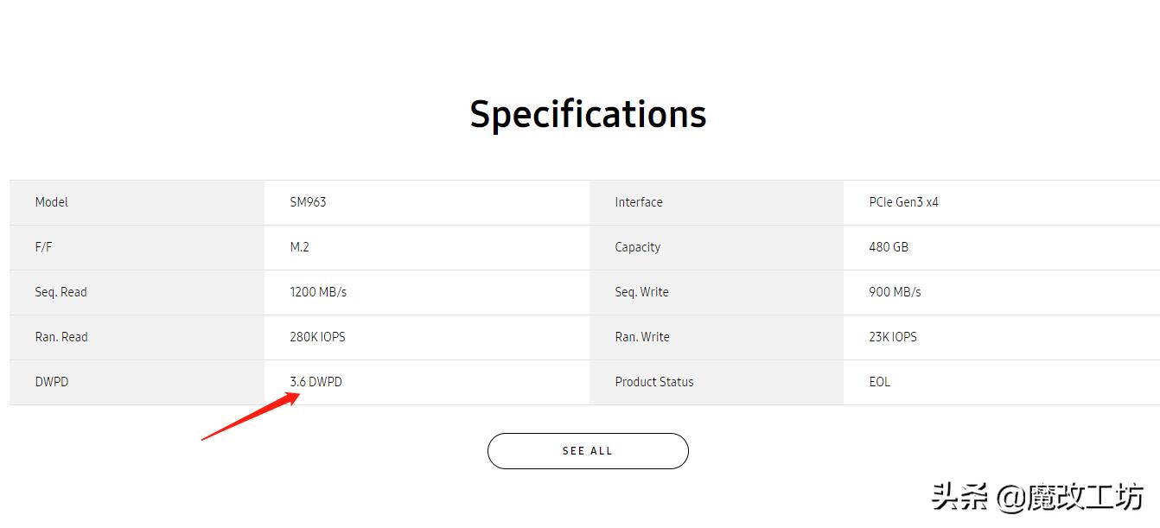The height and width of the screenshot is (528, 1160).
Task: Click the Ran. Read label
Action: (x=61, y=337)
